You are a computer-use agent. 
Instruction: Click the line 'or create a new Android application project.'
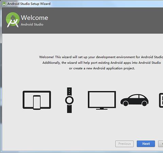(x=102, y=68)
